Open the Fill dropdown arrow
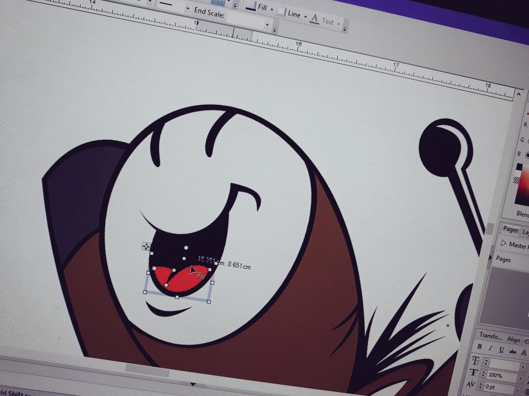 click(x=272, y=9)
